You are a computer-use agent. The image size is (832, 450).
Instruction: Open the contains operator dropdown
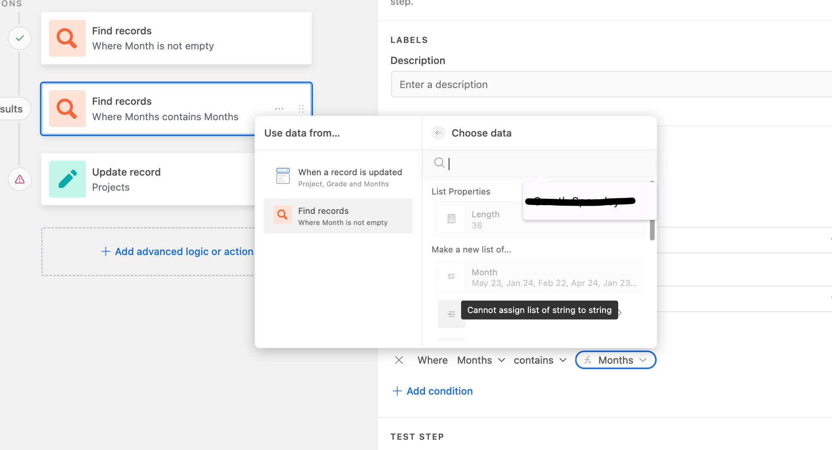540,360
